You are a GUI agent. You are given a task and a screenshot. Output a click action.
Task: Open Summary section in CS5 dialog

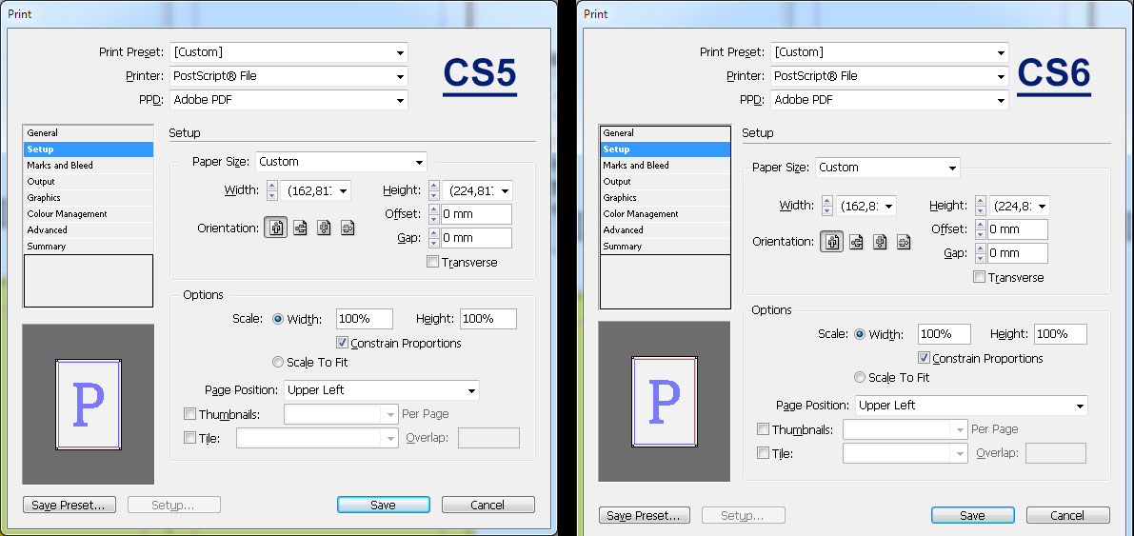tap(89, 246)
